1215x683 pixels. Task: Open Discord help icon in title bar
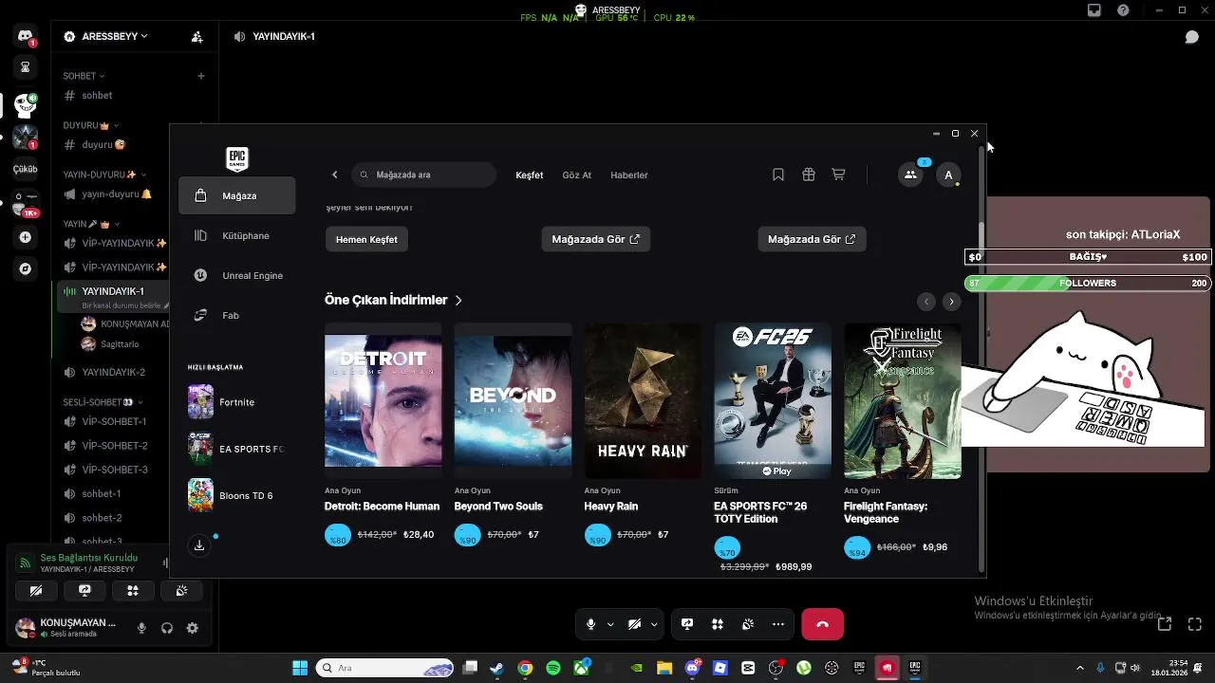1124,10
